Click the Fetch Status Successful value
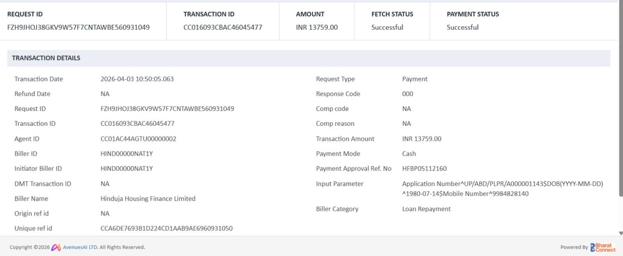The image size is (623, 256). coord(387,27)
